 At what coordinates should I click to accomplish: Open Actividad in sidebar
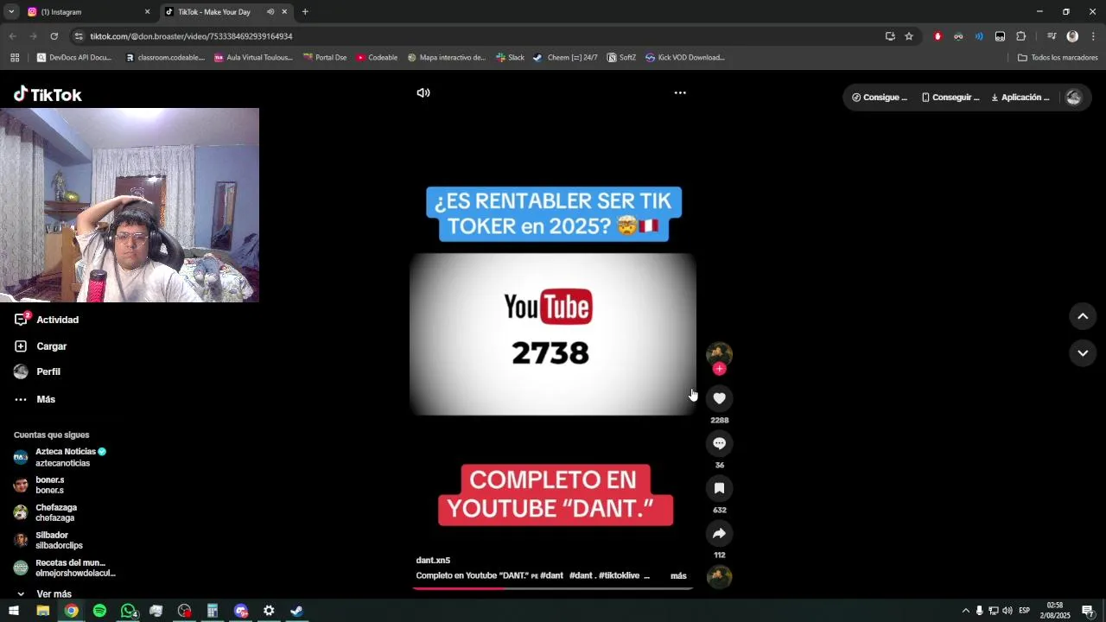tap(48, 320)
